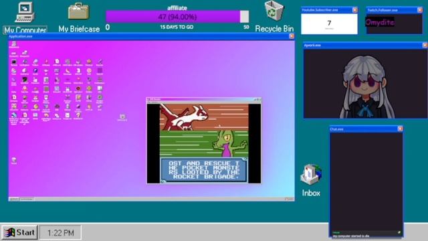Click the 'my computer started to die' chat message

pyautogui.click(x=350, y=236)
